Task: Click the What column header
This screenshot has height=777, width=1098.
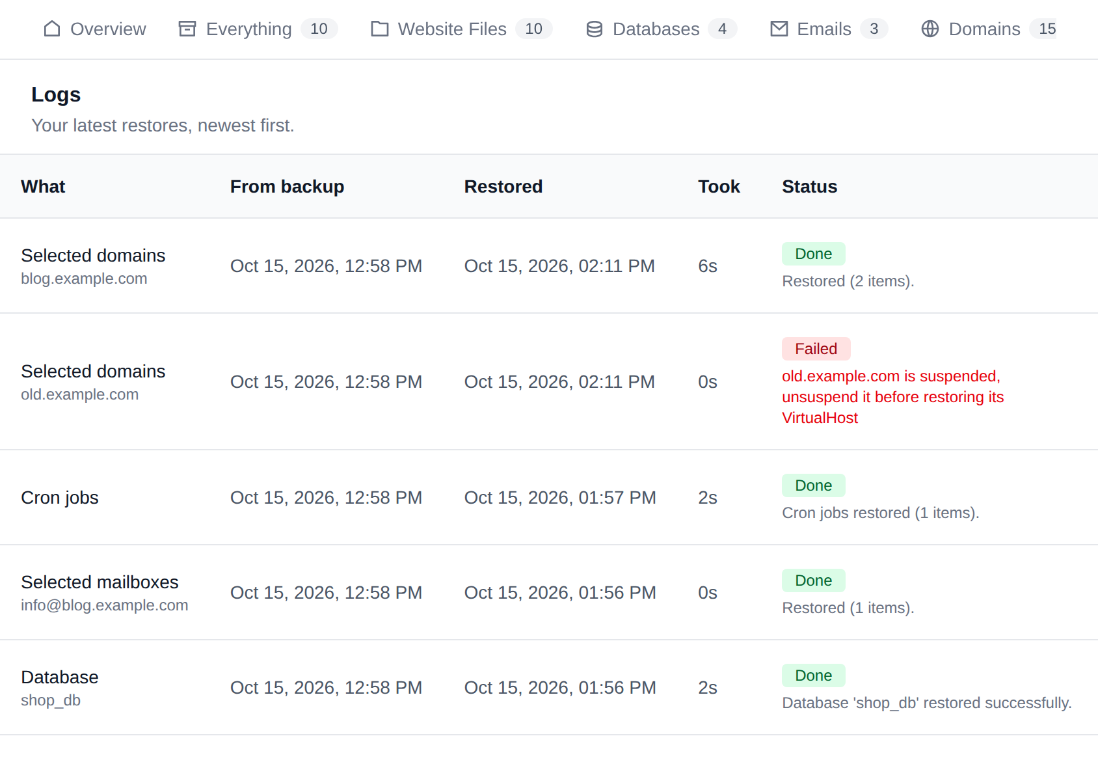Action: point(43,187)
